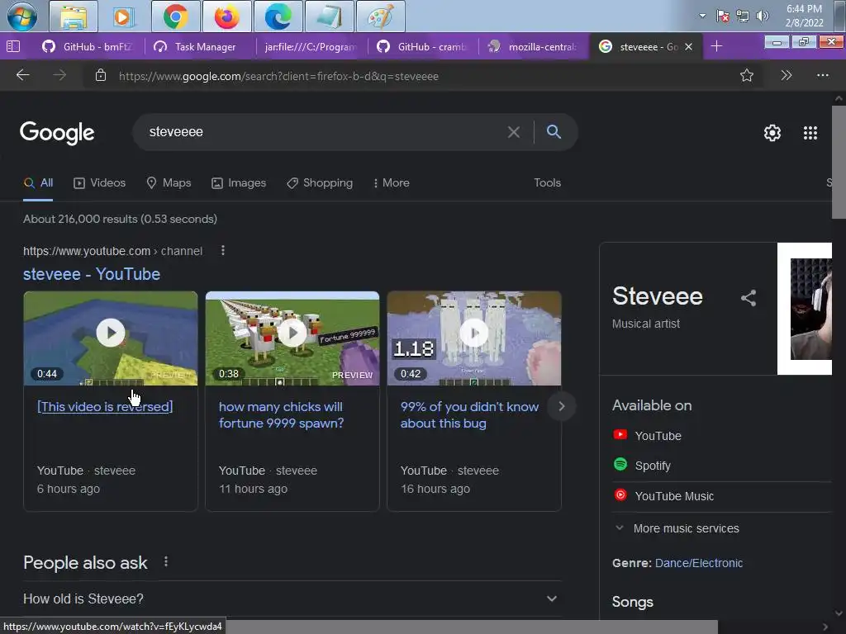Viewport: 846px width, 634px height.
Task: Open Steveee on Spotify
Action: click(642, 466)
